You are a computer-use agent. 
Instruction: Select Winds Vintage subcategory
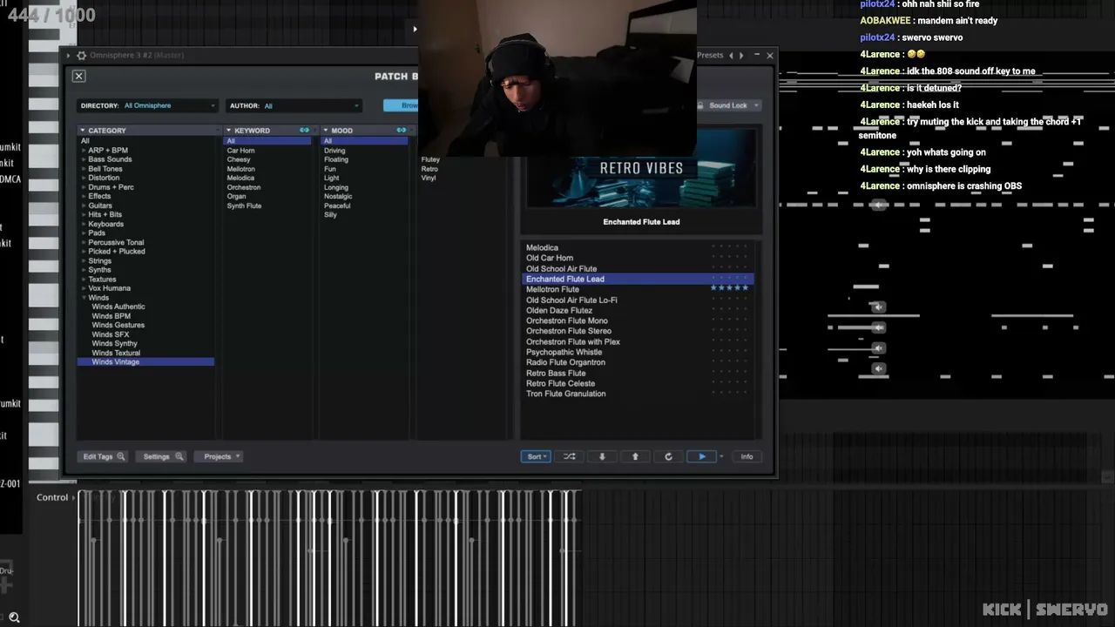click(x=145, y=362)
